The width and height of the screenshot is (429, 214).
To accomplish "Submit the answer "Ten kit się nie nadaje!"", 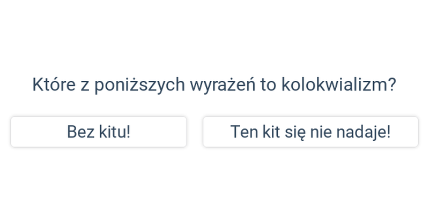I will 310,132.
